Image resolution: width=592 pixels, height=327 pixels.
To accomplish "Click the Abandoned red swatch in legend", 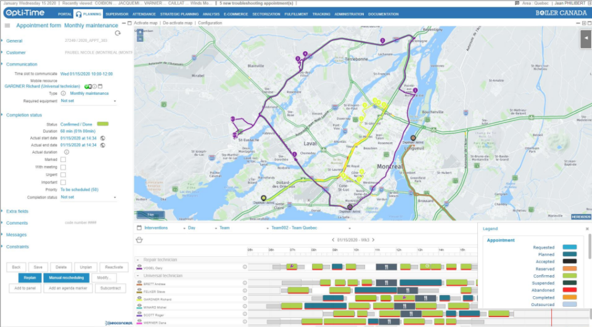I will point(570,291).
